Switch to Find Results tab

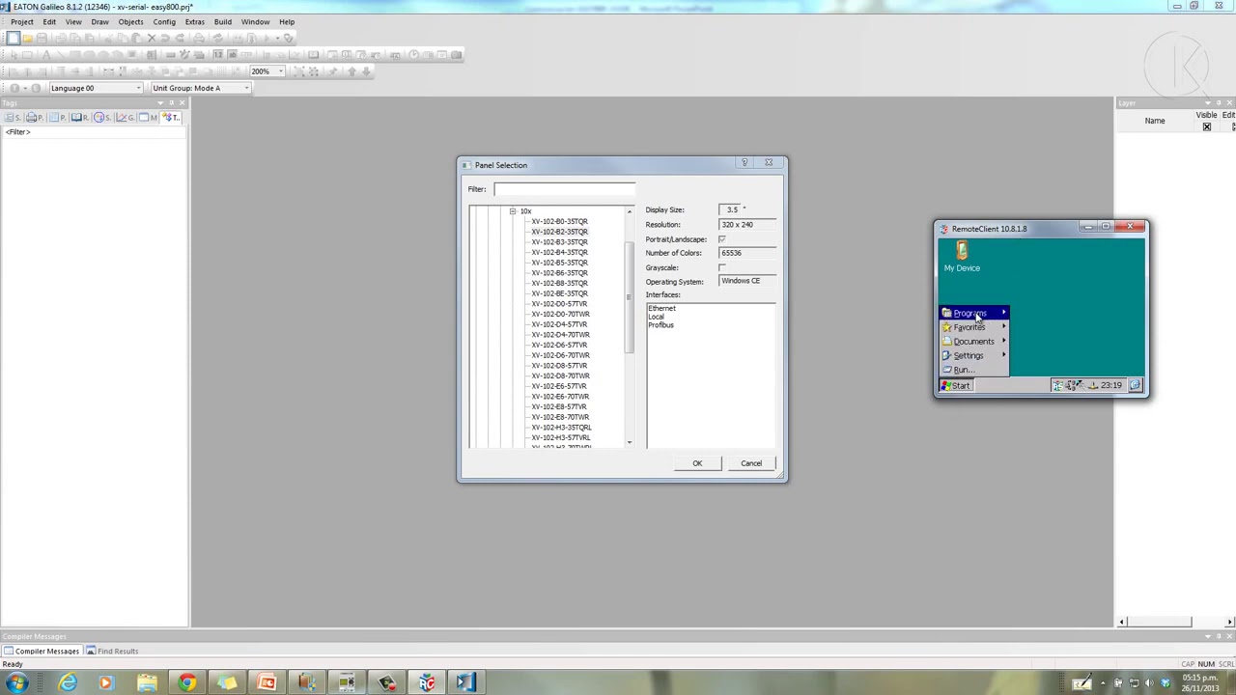coord(112,652)
